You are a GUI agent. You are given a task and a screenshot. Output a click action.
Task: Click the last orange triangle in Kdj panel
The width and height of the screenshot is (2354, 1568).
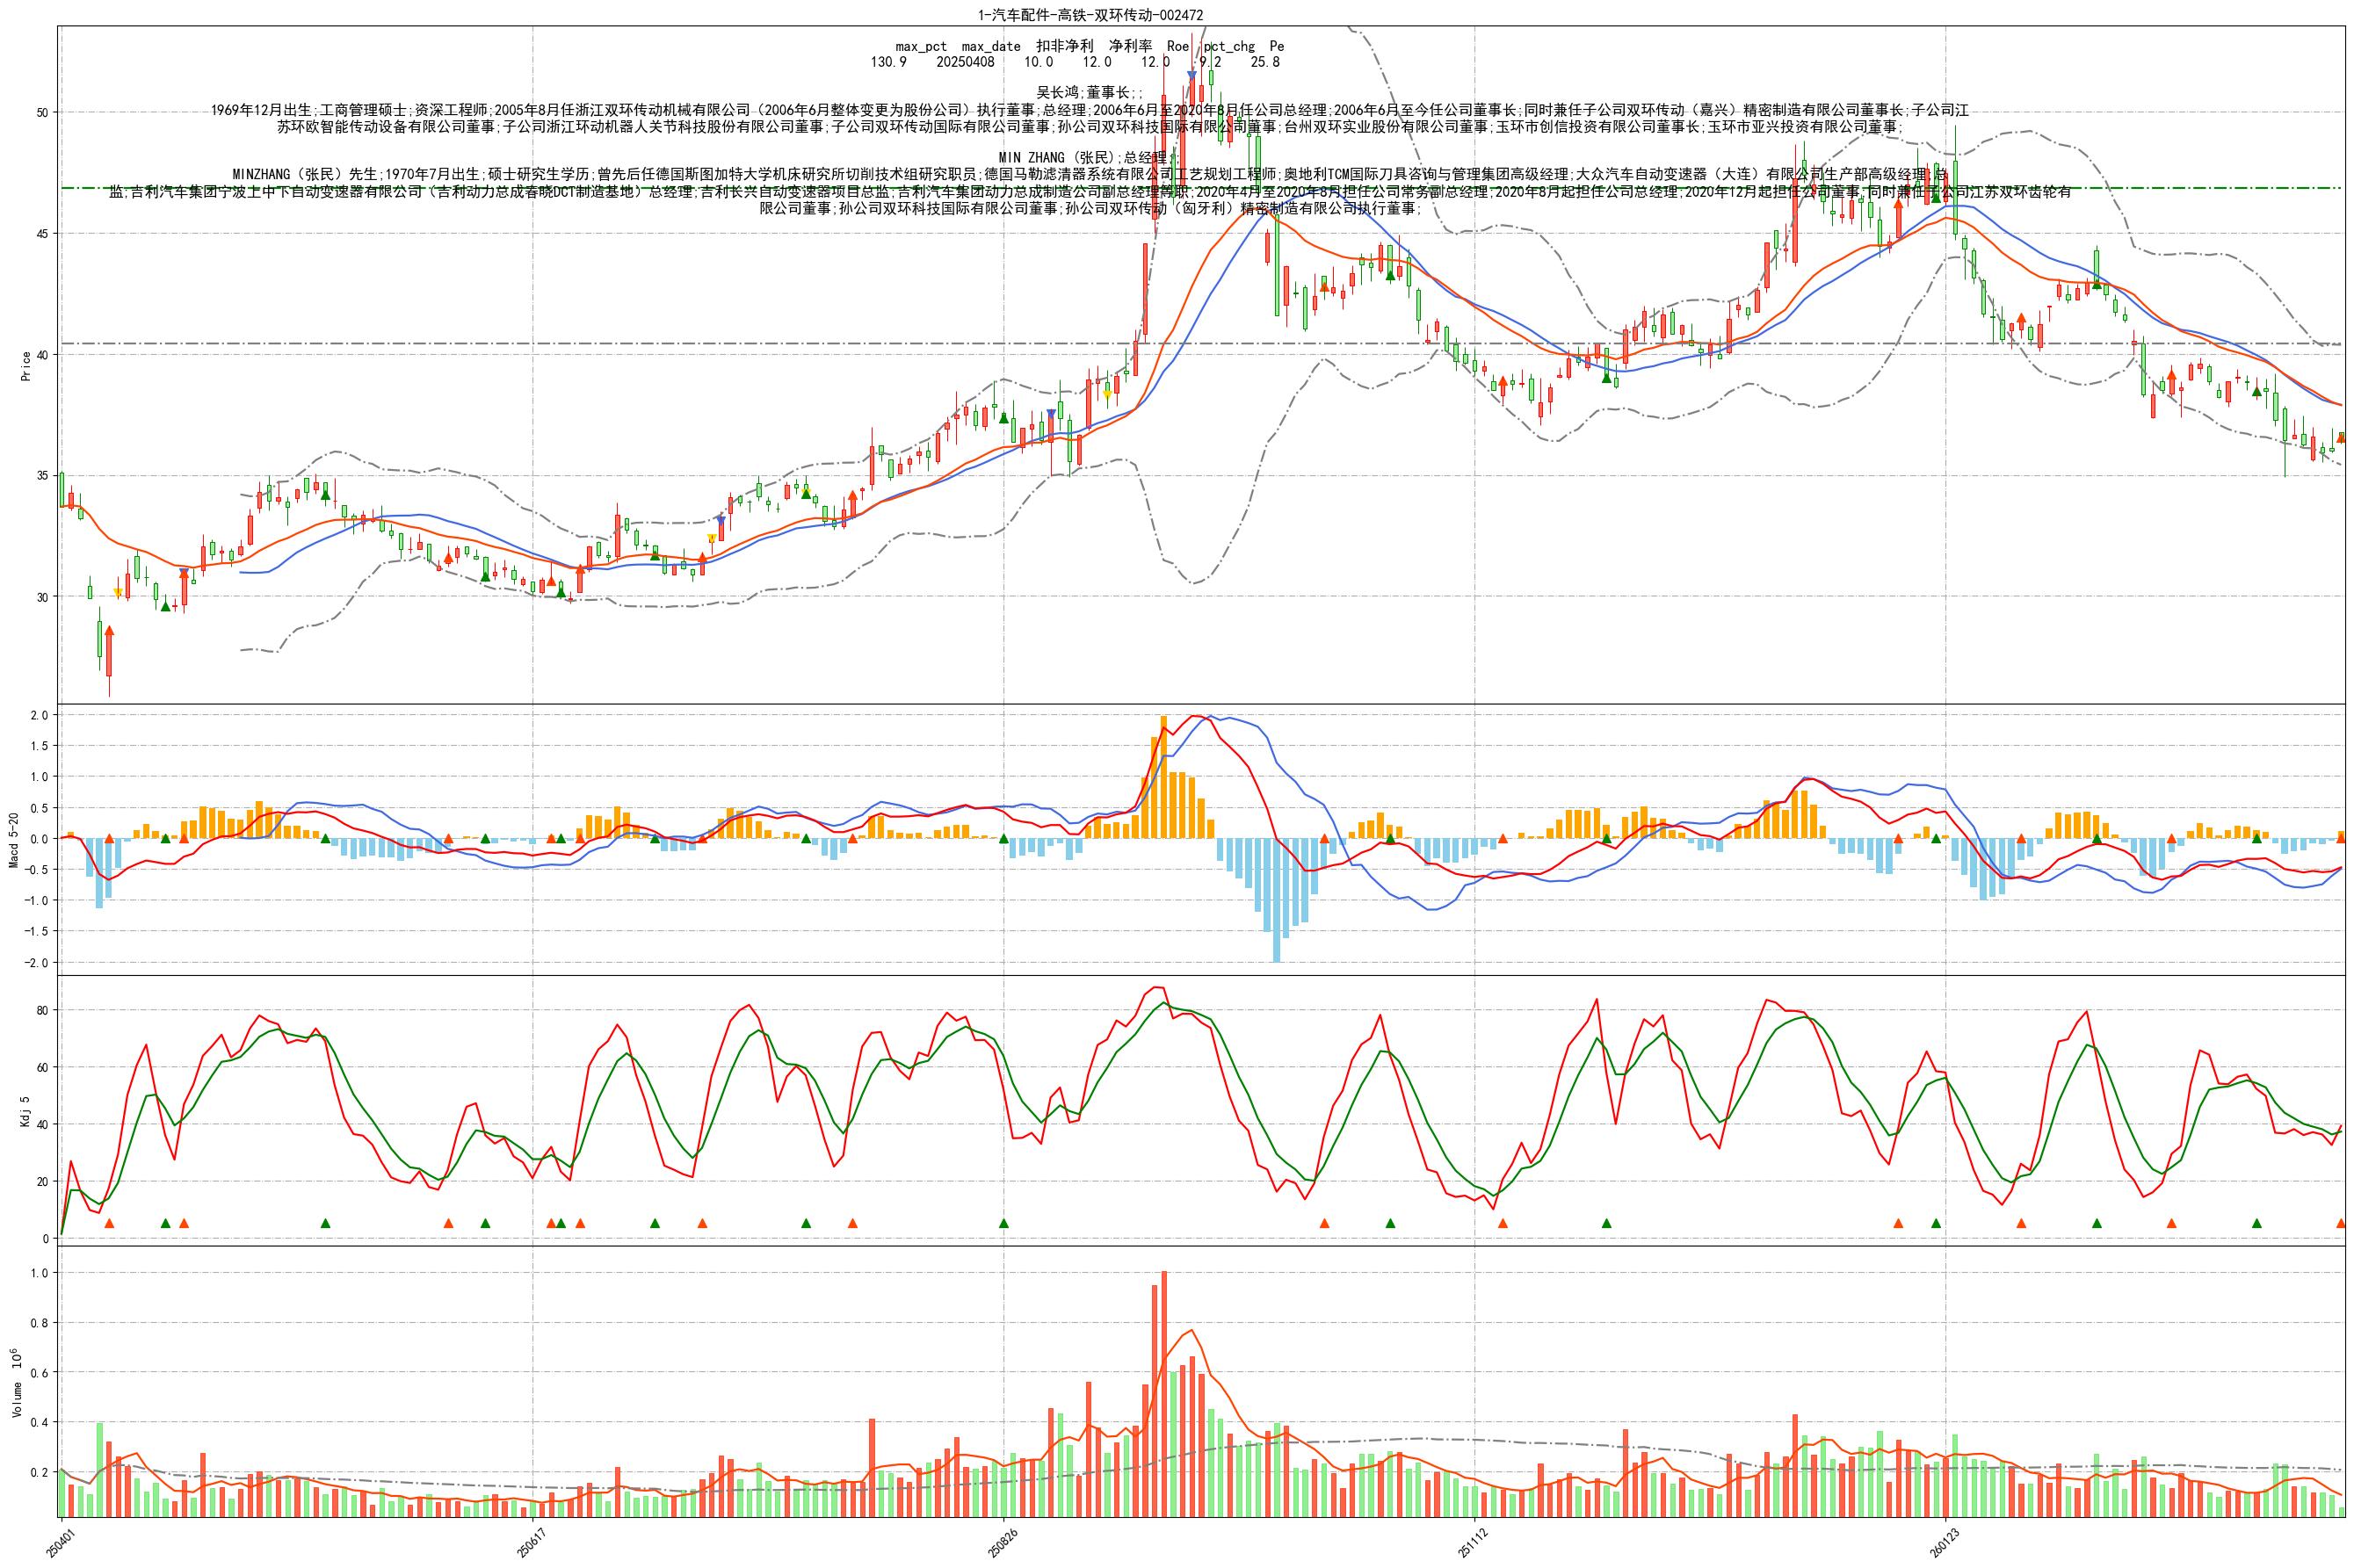coord(2340,1223)
